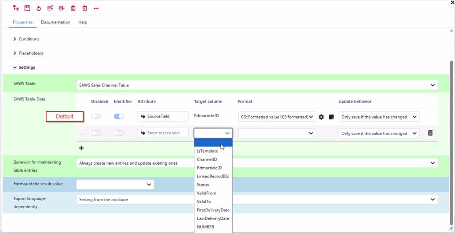Click the clipboard paste (P) icon
This screenshot has width=455, height=233.
click(x=84, y=8)
